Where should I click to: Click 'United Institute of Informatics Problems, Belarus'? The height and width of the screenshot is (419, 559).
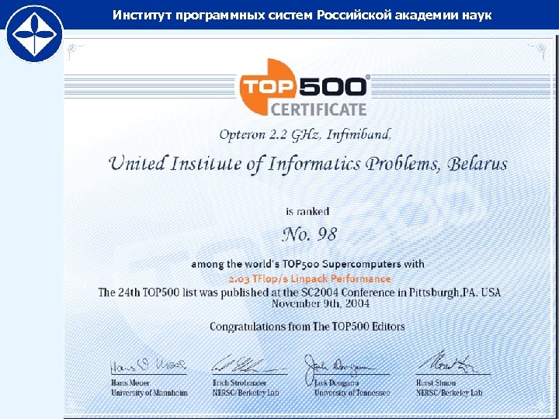point(308,164)
